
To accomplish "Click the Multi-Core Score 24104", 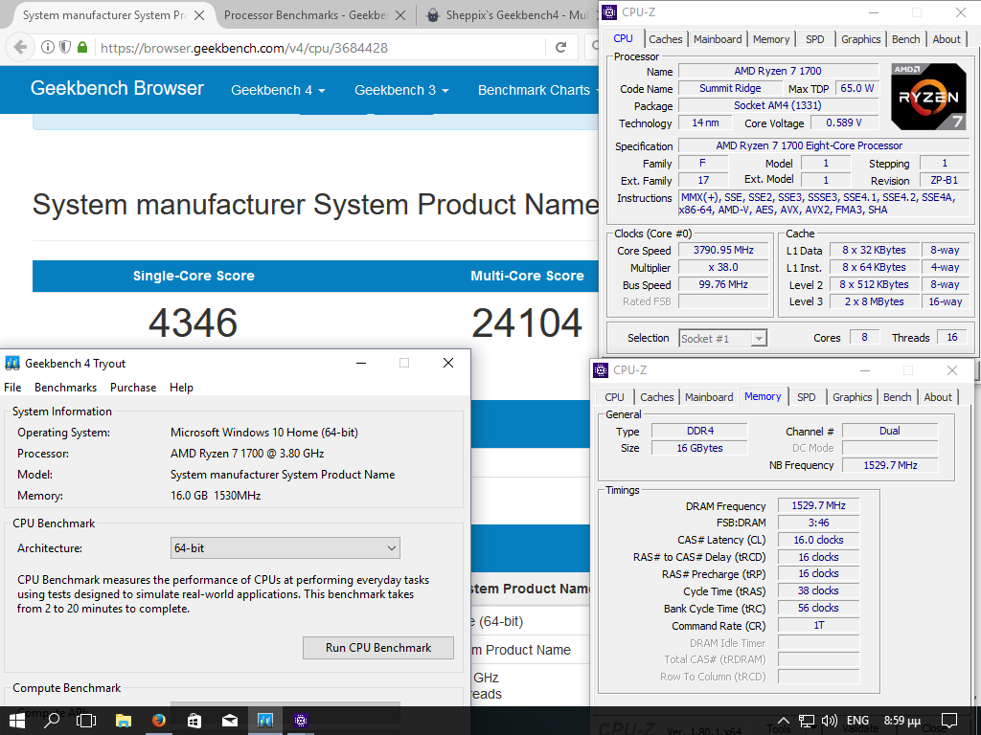I will [x=527, y=323].
